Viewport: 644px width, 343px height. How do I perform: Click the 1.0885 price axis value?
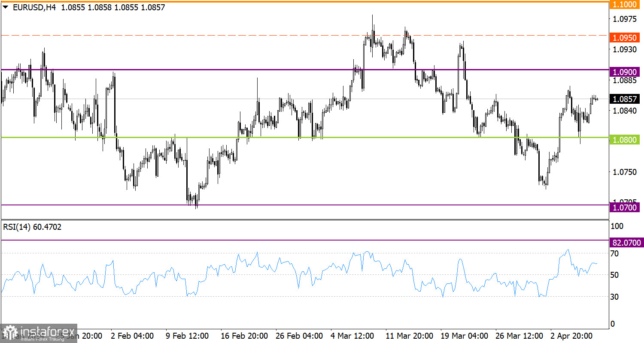[625, 80]
